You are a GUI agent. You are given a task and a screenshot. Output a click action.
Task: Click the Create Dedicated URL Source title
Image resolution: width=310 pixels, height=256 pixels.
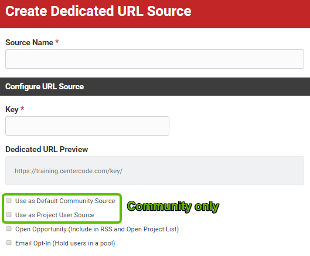[x=98, y=11]
